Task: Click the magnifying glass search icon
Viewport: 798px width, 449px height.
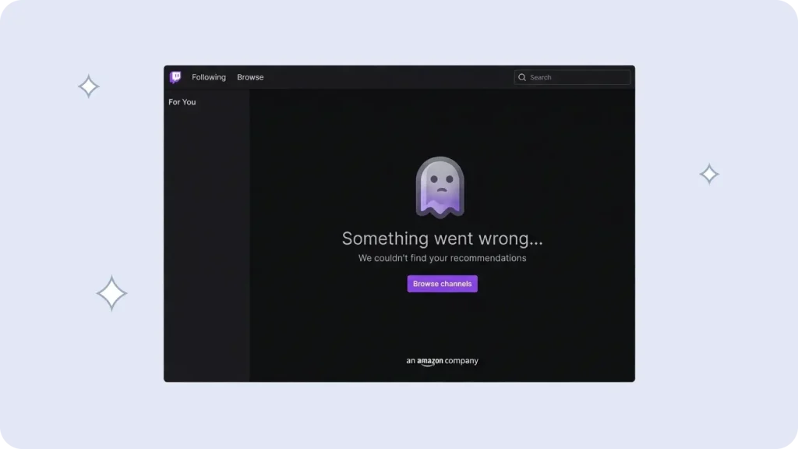Action: 522,77
